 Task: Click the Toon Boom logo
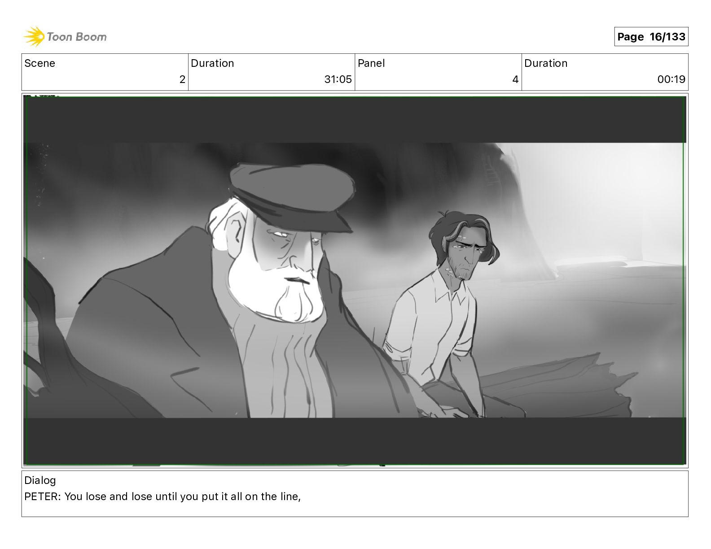(x=65, y=37)
